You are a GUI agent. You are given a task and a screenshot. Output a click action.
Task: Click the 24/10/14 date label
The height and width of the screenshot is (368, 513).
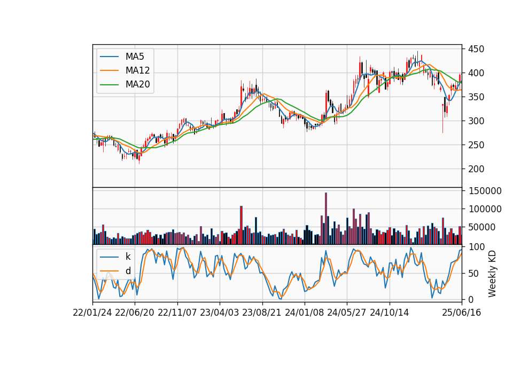point(390,313)
